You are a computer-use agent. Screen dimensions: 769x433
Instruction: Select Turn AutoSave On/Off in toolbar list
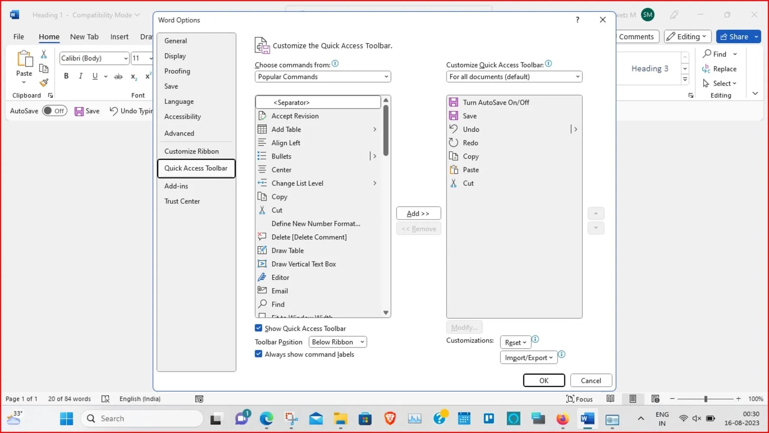coord(496,102)
